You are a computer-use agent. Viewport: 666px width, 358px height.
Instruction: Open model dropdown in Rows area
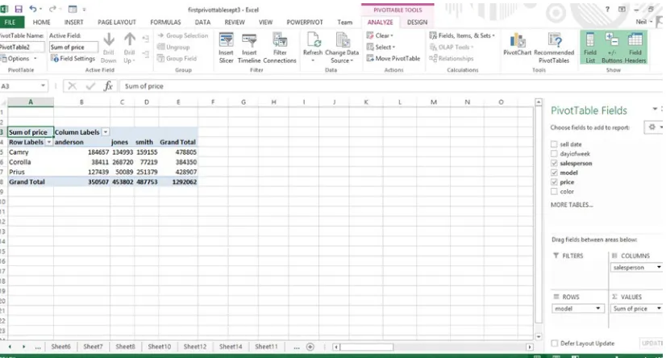click(x=598, y=308)
